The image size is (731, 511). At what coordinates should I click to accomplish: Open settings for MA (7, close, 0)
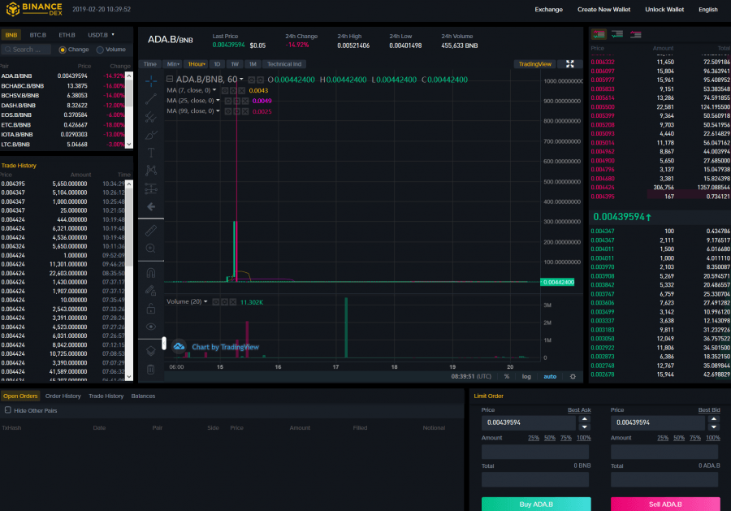click(233, 90)
